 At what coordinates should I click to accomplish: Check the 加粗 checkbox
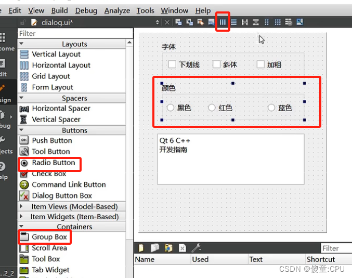pos(260,64)
